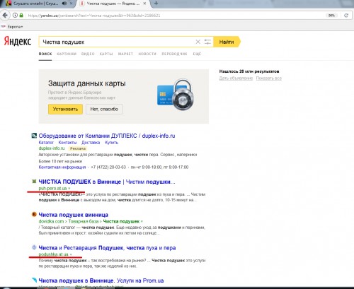This screenshot has height=289, width=354.
Task: Mute audio on the first browser tab
Action: click(64, 4)
